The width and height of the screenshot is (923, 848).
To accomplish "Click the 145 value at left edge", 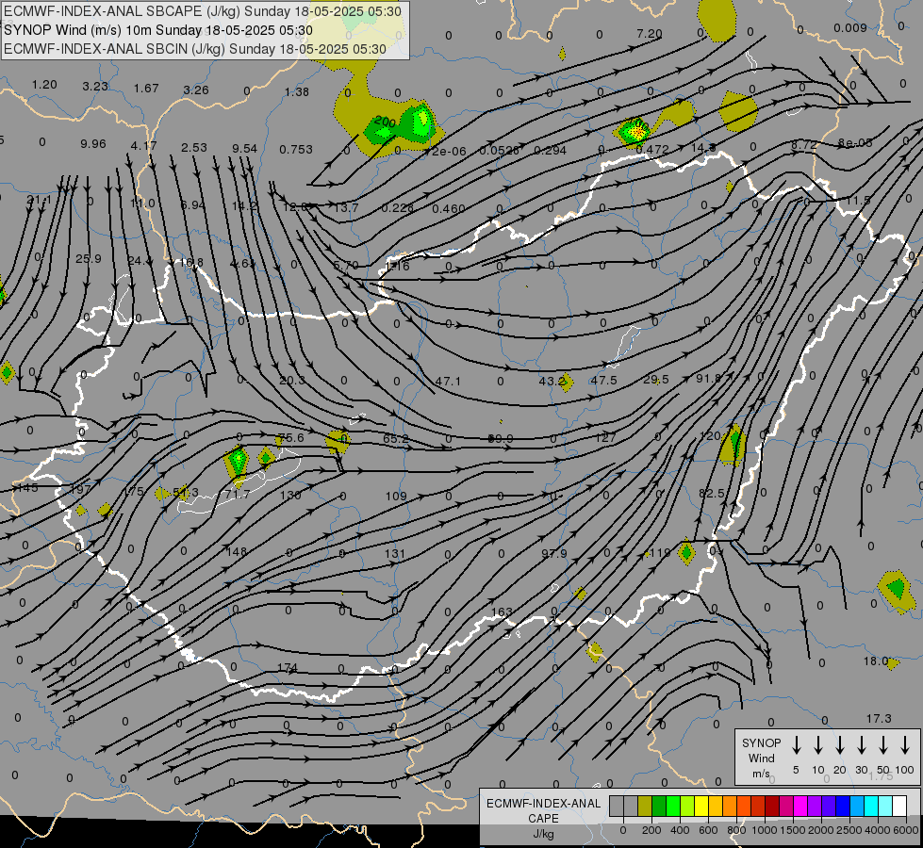I will point(27,487).
